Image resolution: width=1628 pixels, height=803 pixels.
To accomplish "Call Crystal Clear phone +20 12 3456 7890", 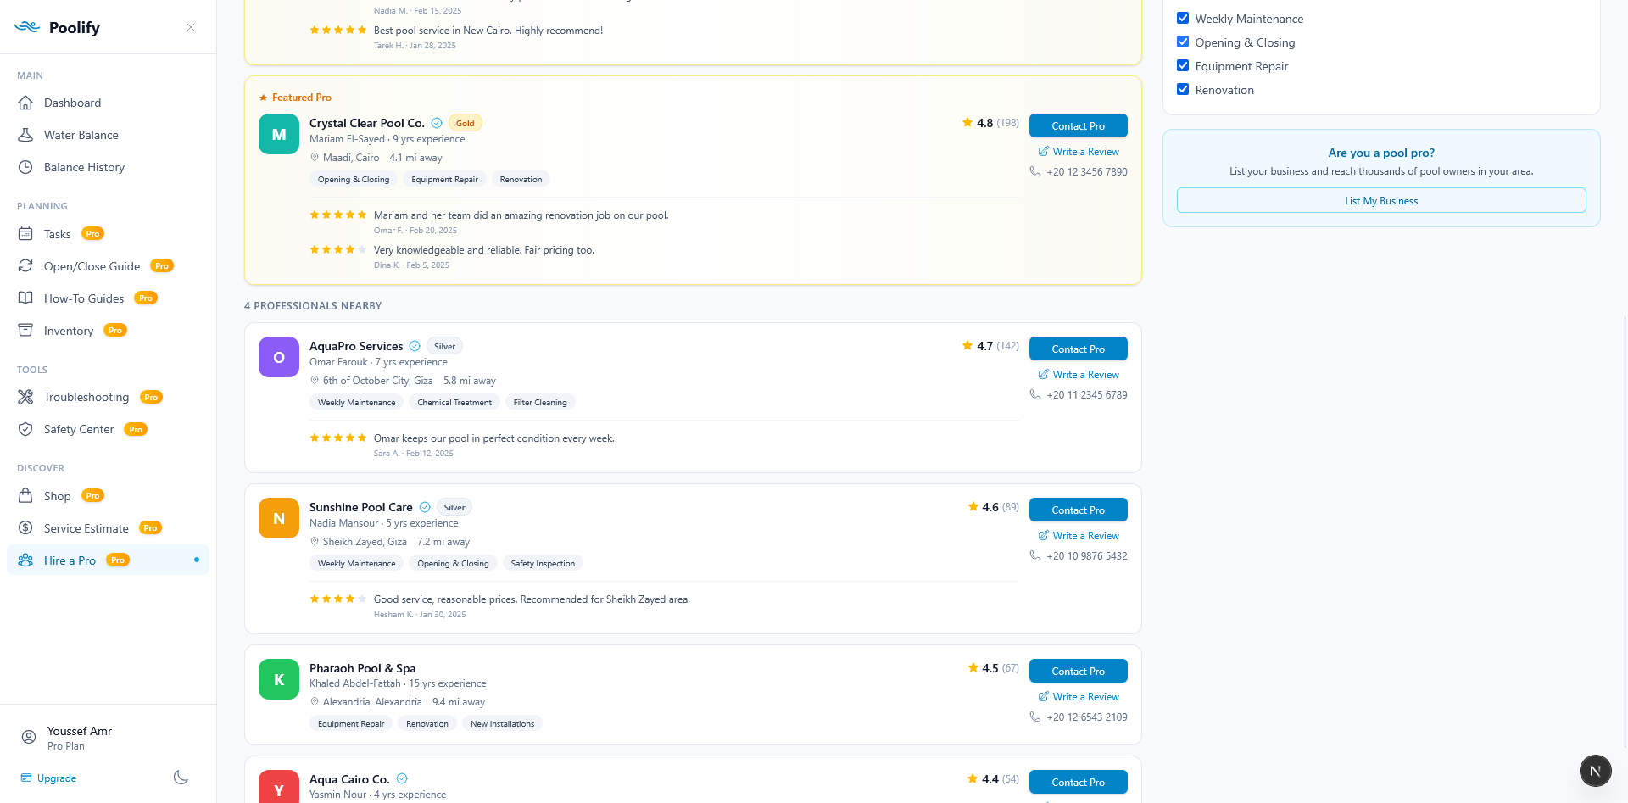I will [x=1079, y=172].
